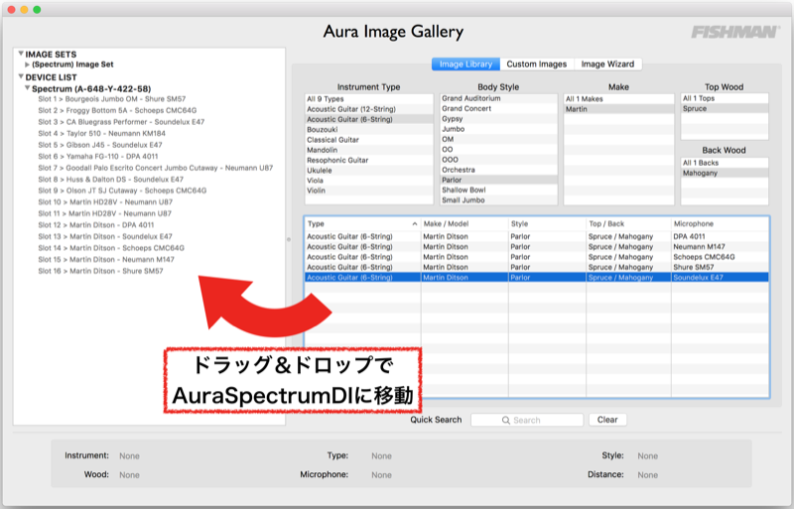Switch to the Image Library tab
This screenshot has width=794, height=509.
tap(465, 64)
